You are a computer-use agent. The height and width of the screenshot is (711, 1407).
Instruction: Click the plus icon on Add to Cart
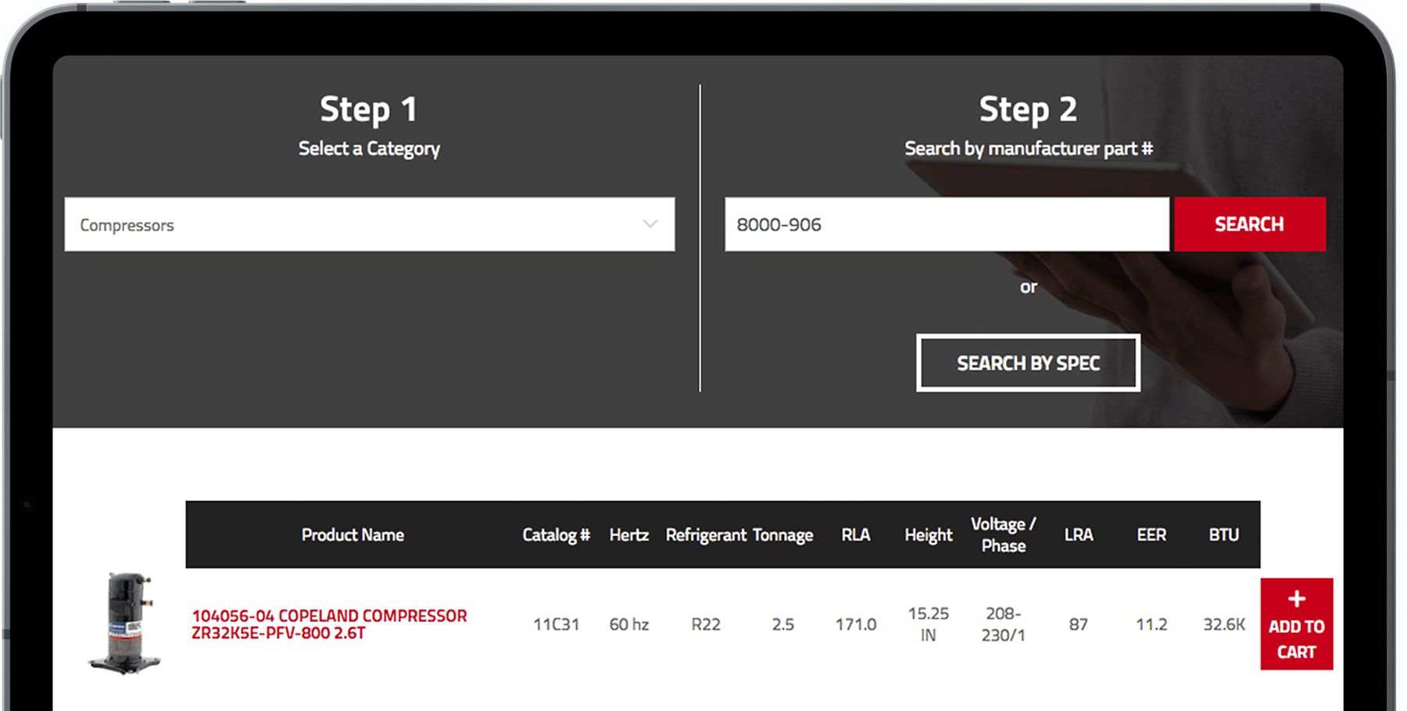pos(1296,599)
